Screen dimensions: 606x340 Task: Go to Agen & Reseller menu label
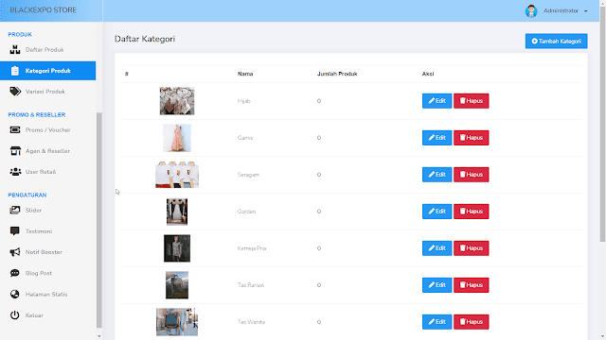coord(47,151)
